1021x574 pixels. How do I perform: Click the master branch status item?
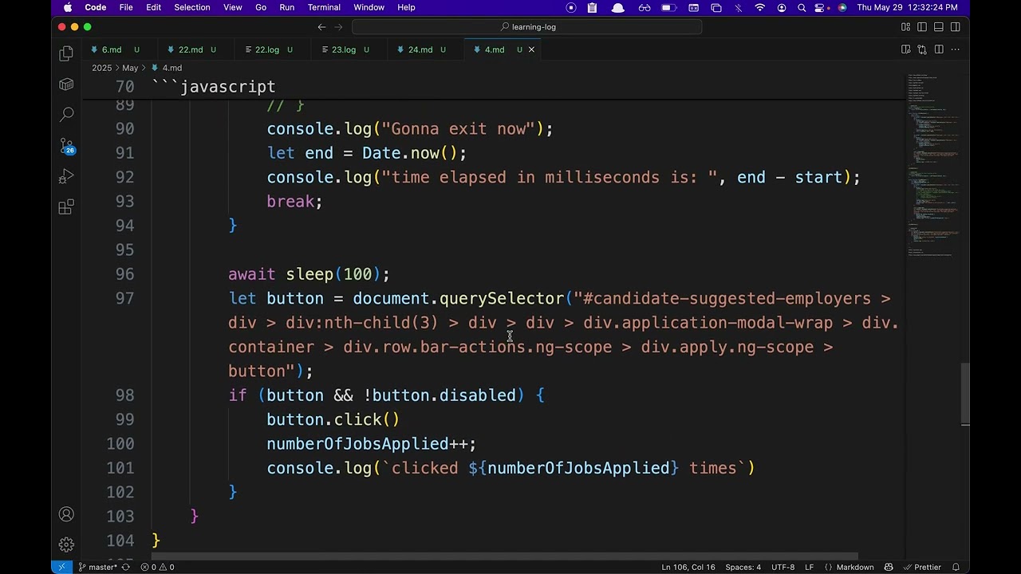pyautogui.click(x=98, y=567)
